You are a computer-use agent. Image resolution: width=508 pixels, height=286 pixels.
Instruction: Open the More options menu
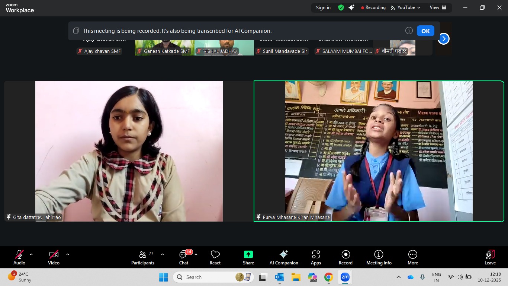(x=412, y=257)
